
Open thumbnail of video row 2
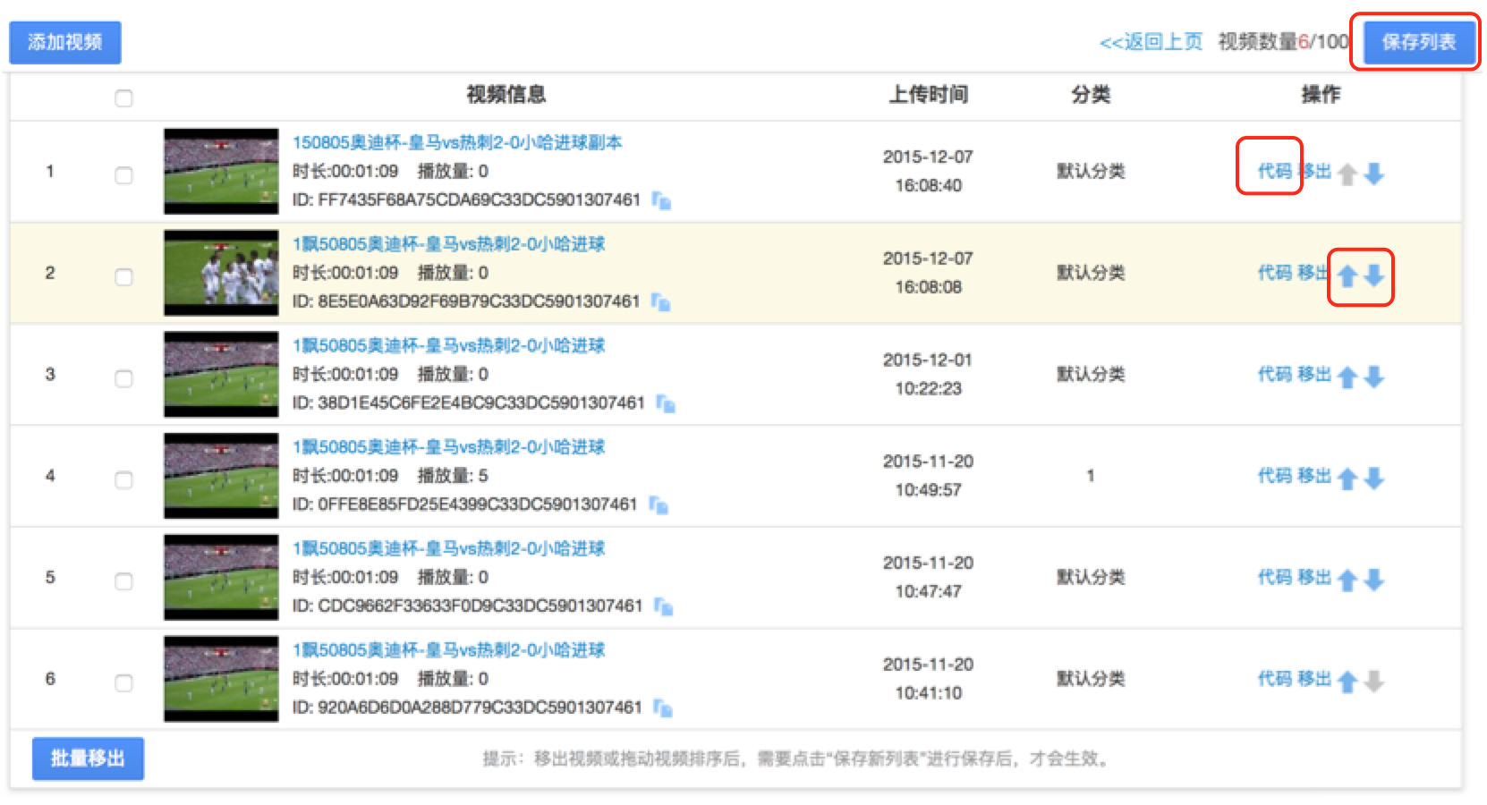point(221,273)
